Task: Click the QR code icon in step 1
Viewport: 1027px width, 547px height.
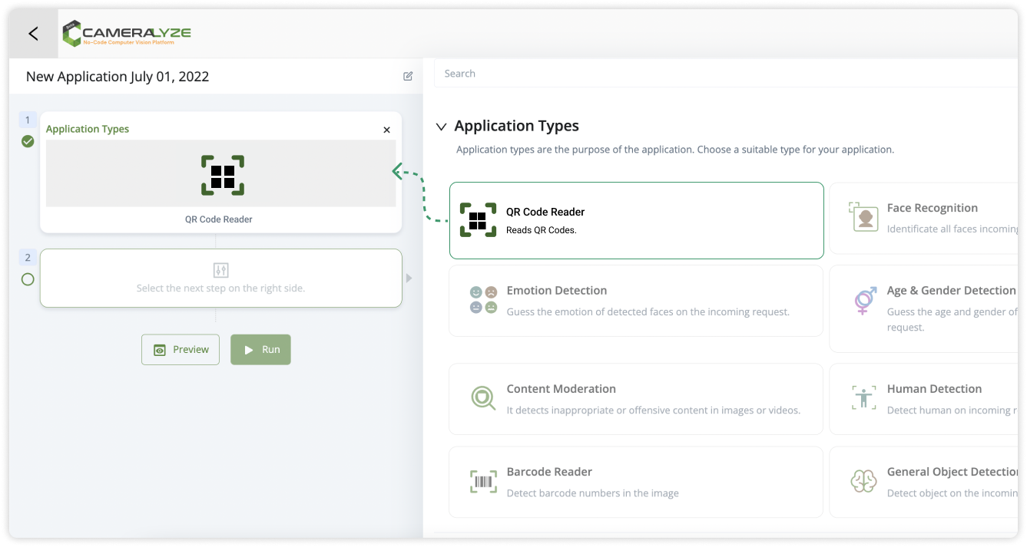Action: [x=223, y=175]
